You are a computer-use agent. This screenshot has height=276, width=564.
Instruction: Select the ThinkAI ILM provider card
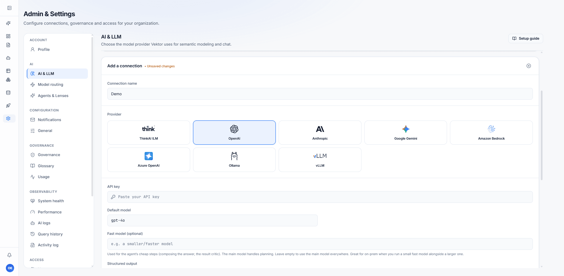[149, 133]
